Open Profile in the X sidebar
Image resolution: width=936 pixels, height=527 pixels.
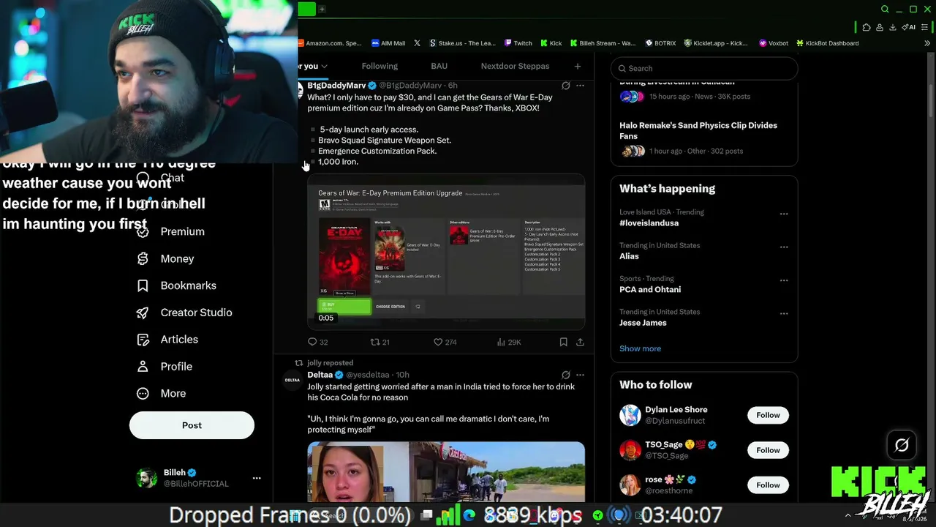click(165, 367)
